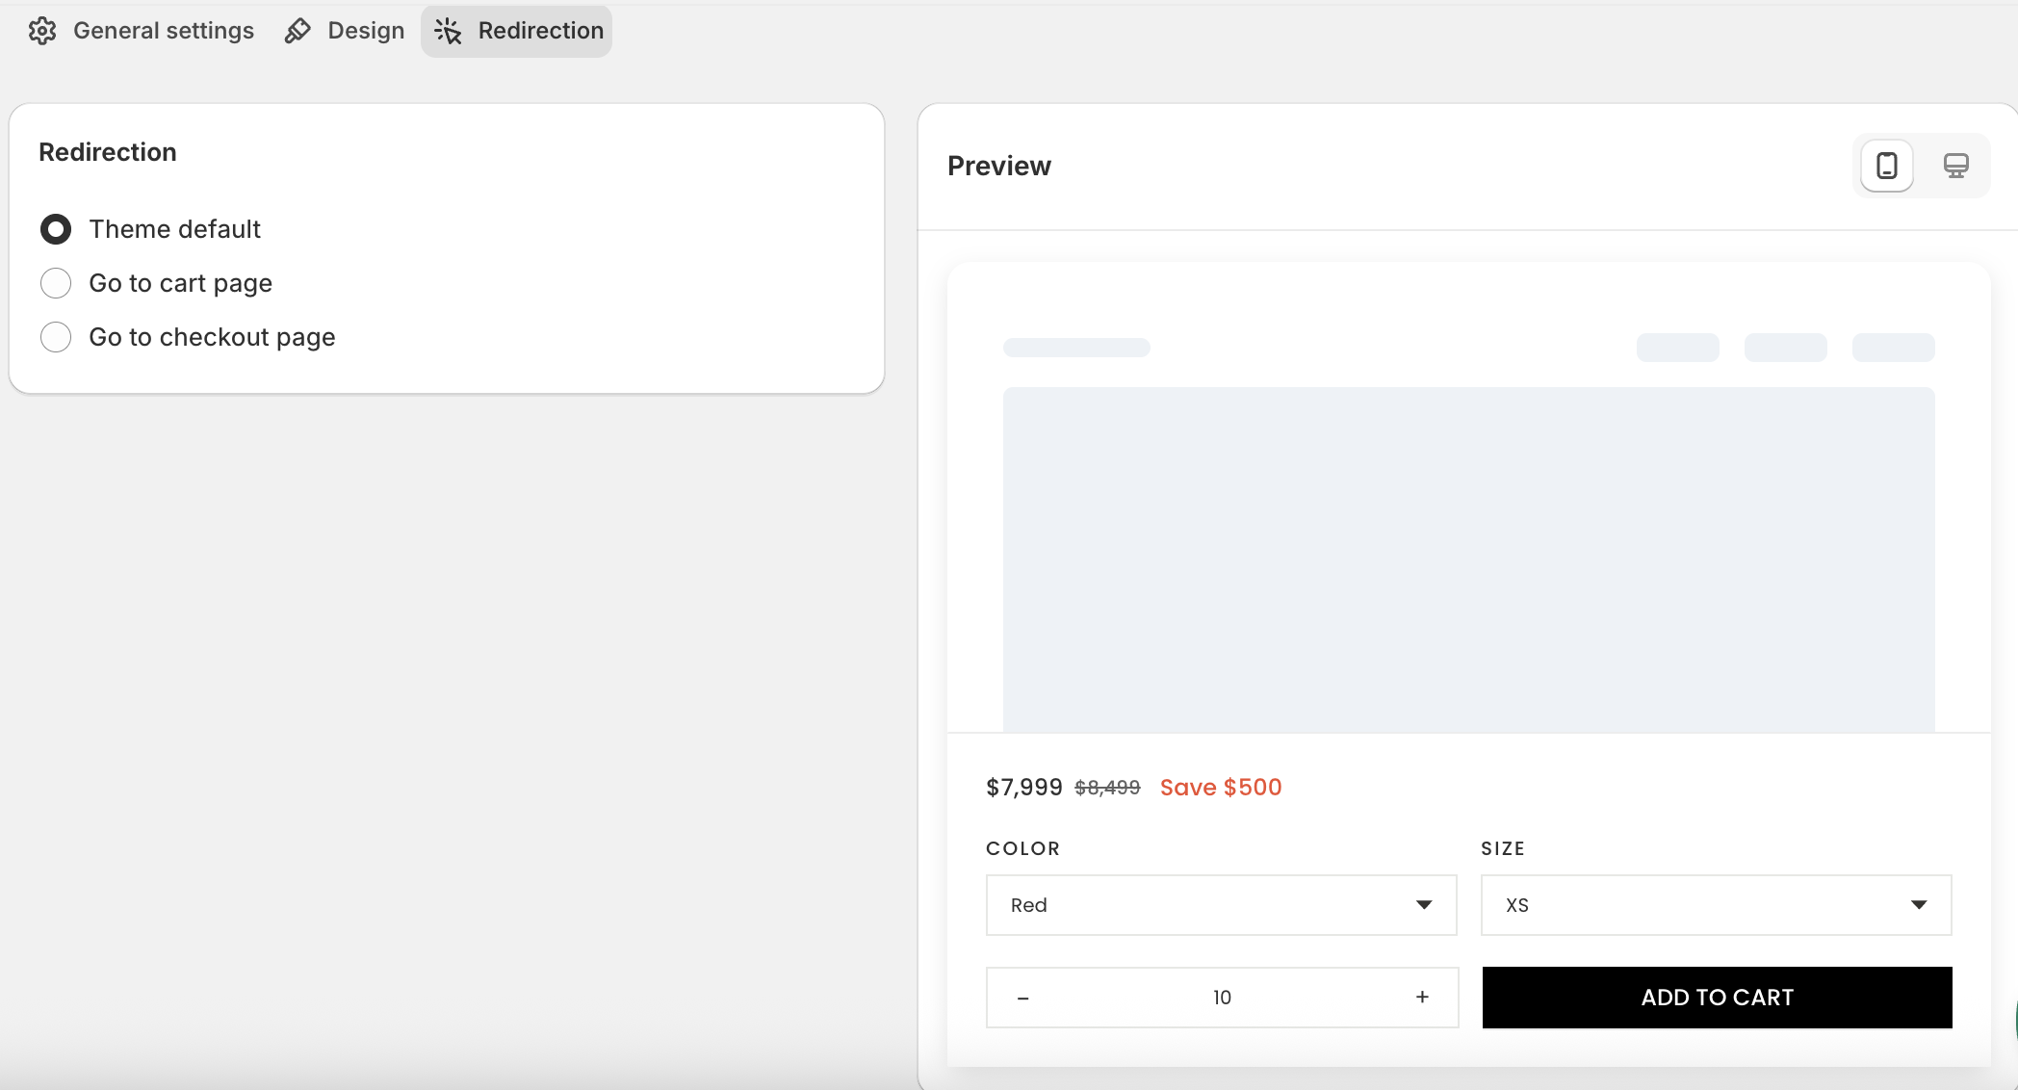Open the General settings tab
The height and width of the screenshot is (1090, 2018).
click(164, 31)
